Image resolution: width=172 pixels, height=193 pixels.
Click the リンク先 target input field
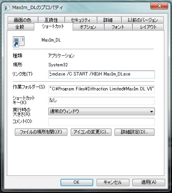click(x=102, y=74)
